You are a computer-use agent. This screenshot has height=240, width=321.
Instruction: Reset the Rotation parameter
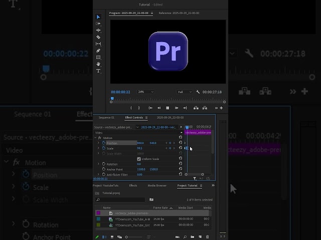point(181,163)
